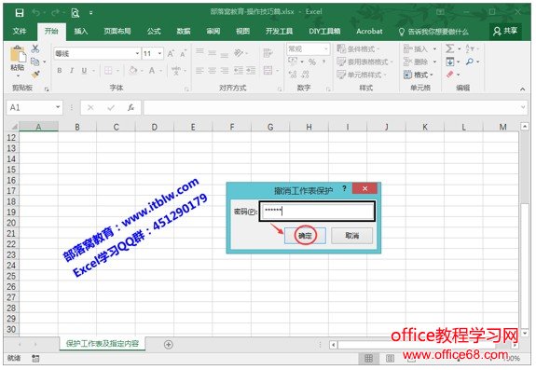
Task: Click the Decrease Decimal icon
Action: point(305,75)
